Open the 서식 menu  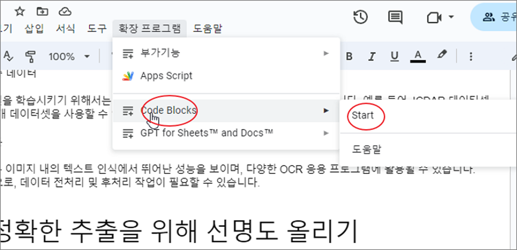point(66,29)
